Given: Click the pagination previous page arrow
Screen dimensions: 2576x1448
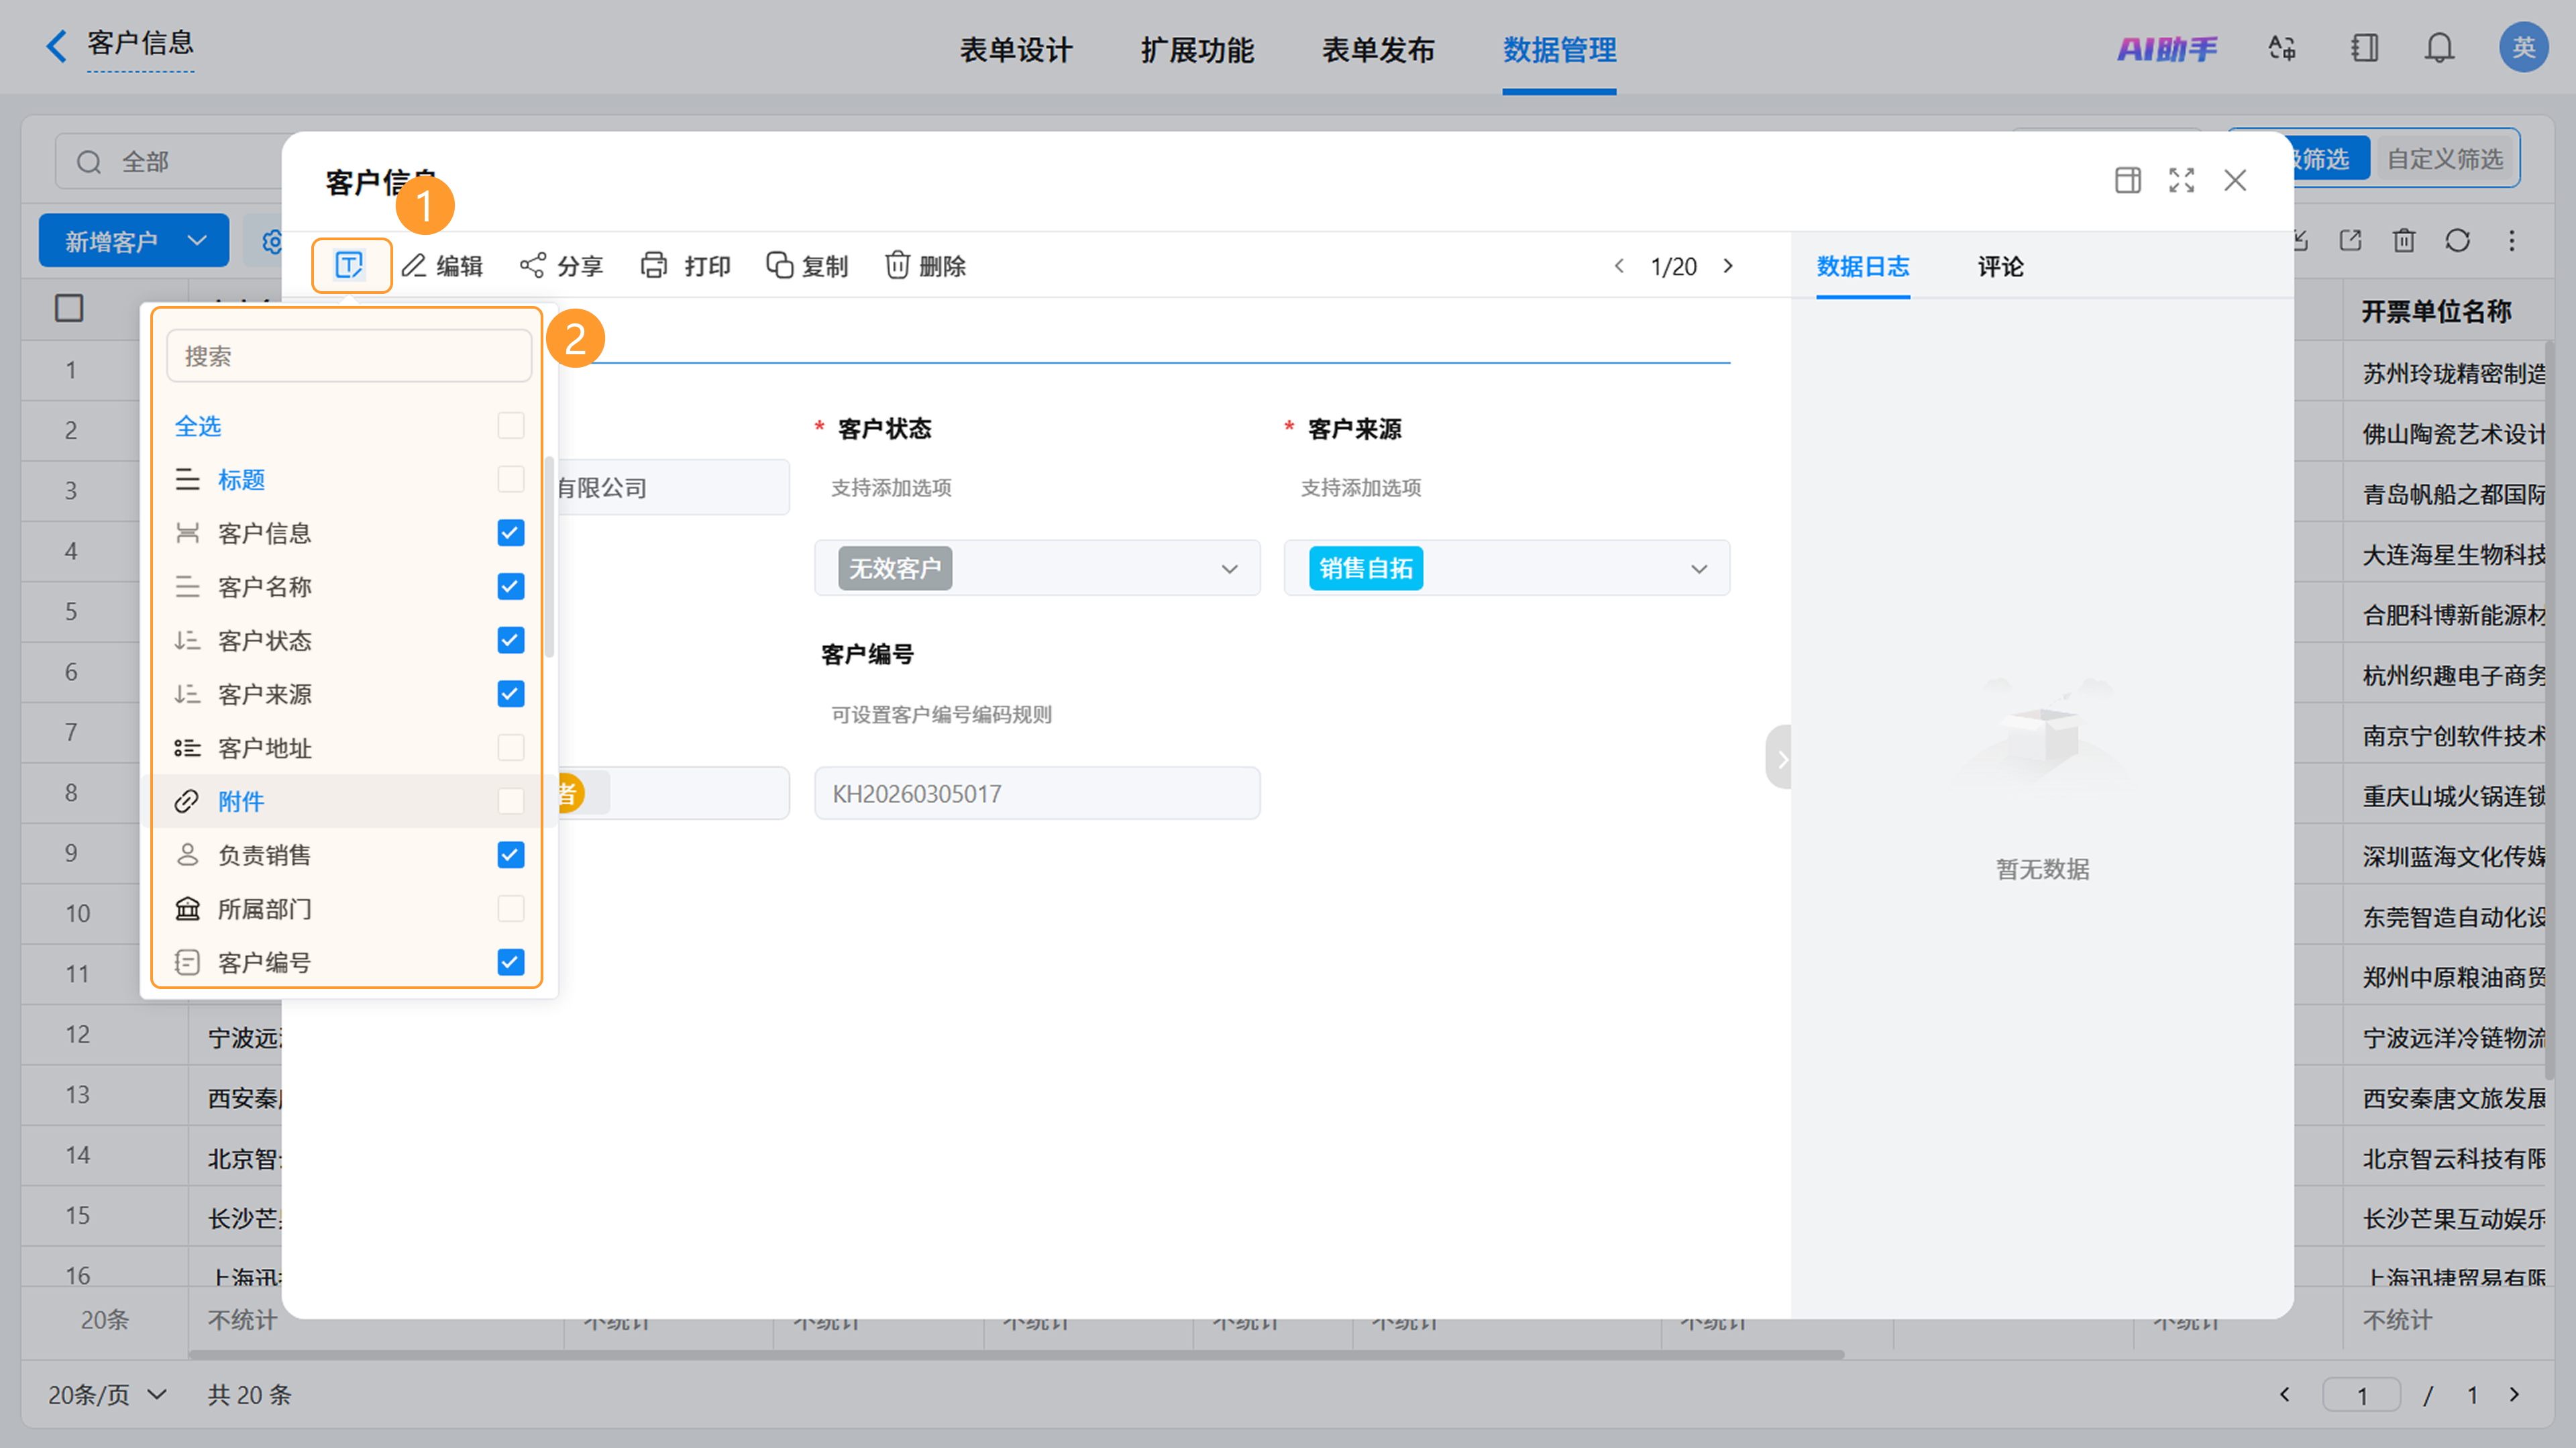Looking at the screenshot, I should (x=2284, y=1395).
